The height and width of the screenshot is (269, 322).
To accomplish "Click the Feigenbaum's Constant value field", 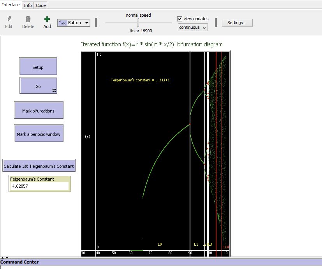I will 39,186.
